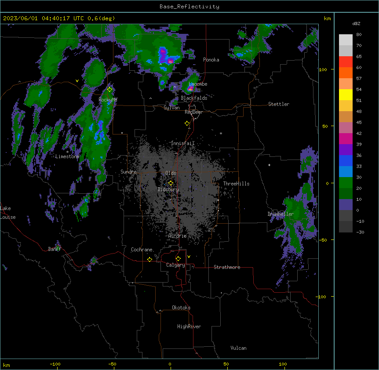This screenshot has width=379, height=370.
Task: Click the Lake Louise label
Action: click(8, 213)
